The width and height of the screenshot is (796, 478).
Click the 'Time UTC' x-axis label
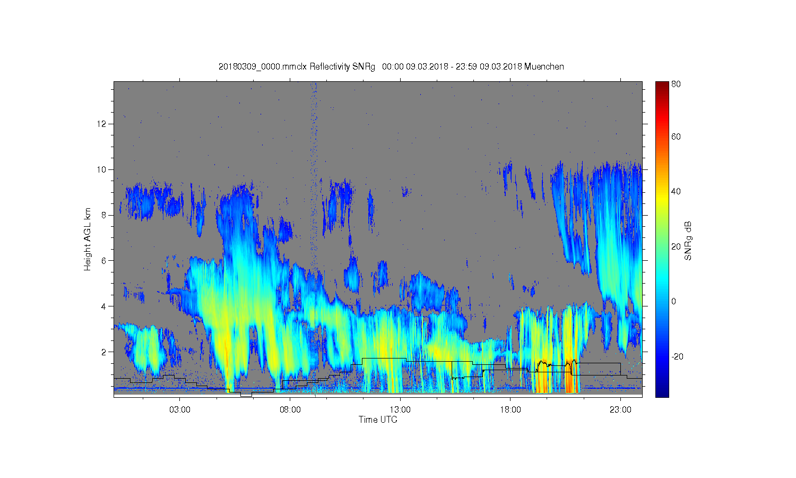coord(378,420)
